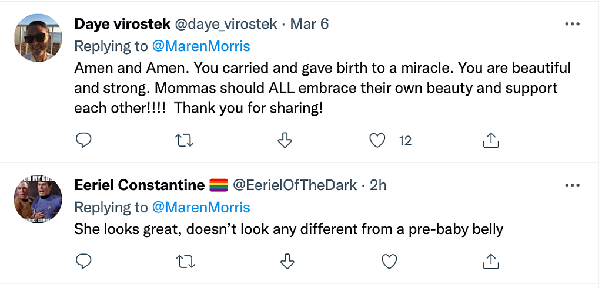The image size is (602, 288).
Task: Like Eeriel Constantine's tweet
Action: [x=389, y=261]
